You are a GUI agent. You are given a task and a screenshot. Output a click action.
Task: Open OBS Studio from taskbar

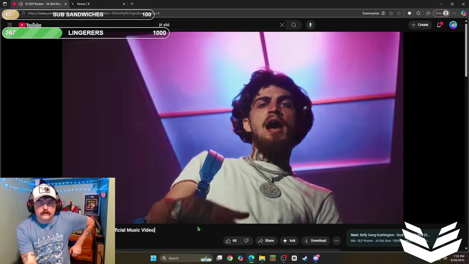click(284, 258)
